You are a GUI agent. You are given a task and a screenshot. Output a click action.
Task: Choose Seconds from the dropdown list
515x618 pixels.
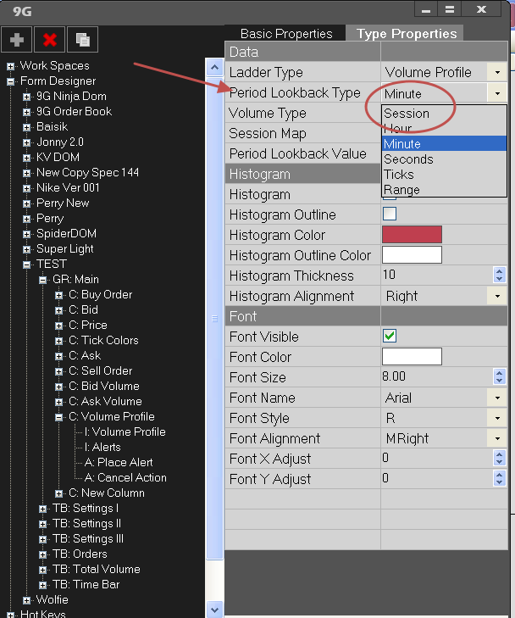coord(444,159)
